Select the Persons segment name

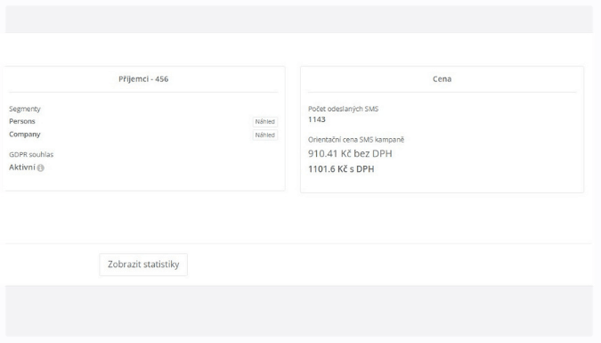(x=22, y=121)
